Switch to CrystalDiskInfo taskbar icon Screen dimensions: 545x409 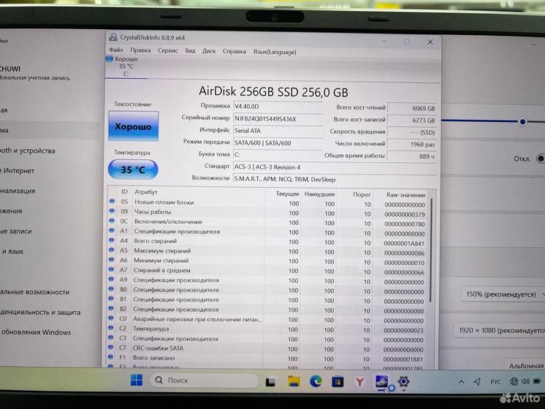coord(381,382)
